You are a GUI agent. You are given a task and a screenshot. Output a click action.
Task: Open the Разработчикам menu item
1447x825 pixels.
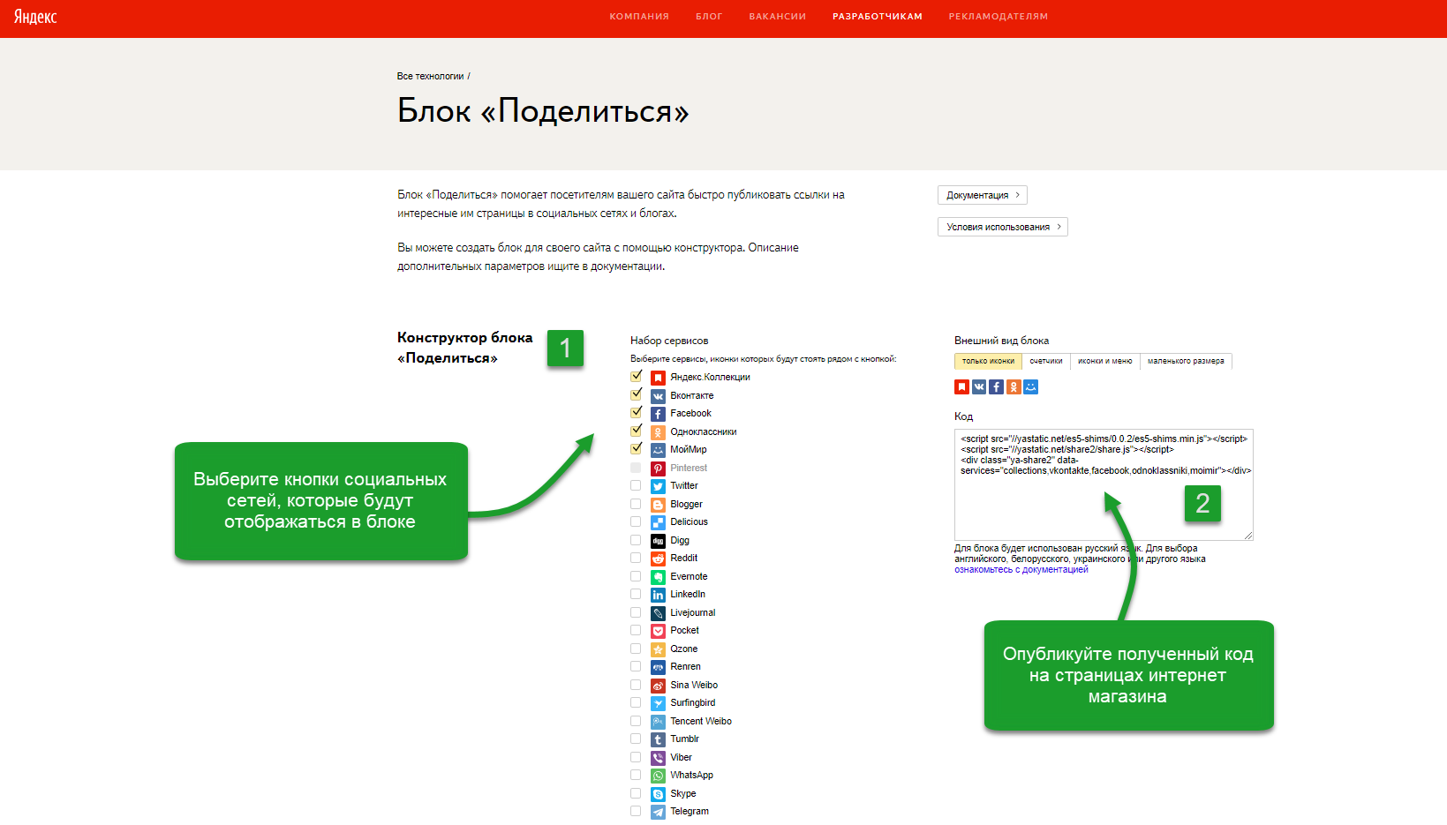[x=878, y=17]
